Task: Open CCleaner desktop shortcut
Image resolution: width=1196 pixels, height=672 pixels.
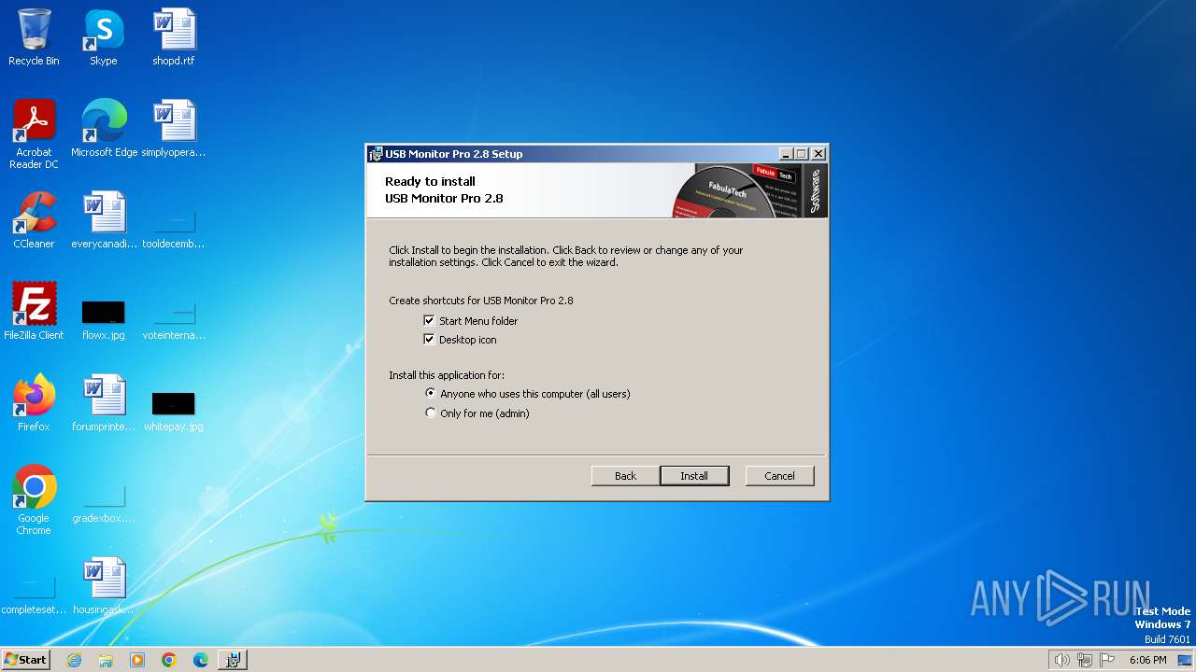Action: pyautogui.click(x=34, y=220)
